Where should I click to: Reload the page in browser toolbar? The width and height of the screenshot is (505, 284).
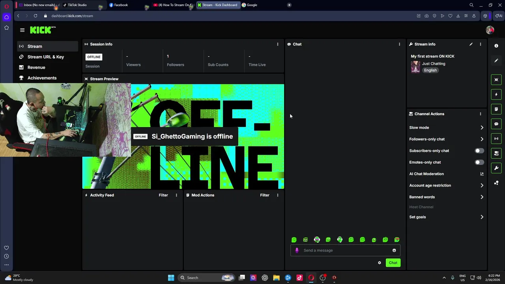point(36,16)
